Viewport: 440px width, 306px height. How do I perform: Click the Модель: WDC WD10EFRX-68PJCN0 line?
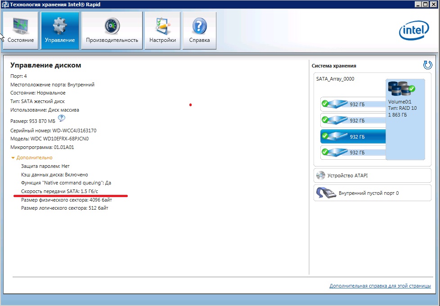tap(49, 139)
